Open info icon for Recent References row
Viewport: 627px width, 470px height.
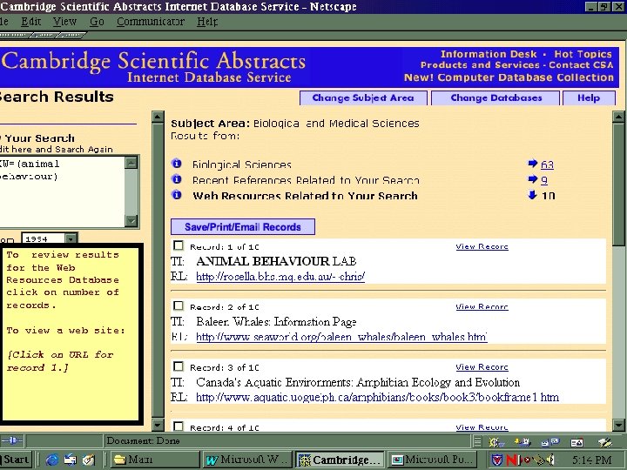(176, 179)
